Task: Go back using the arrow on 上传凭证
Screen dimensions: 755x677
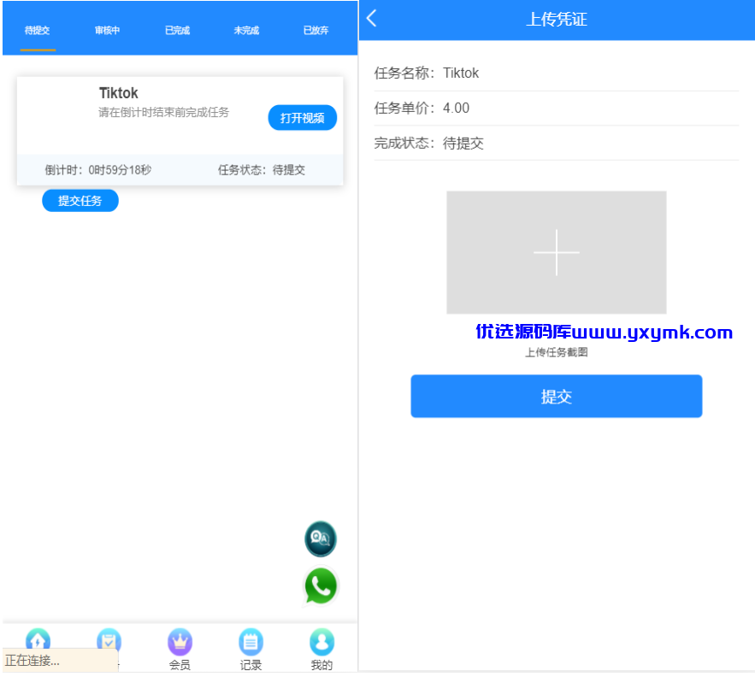Action: click(371, 19)
